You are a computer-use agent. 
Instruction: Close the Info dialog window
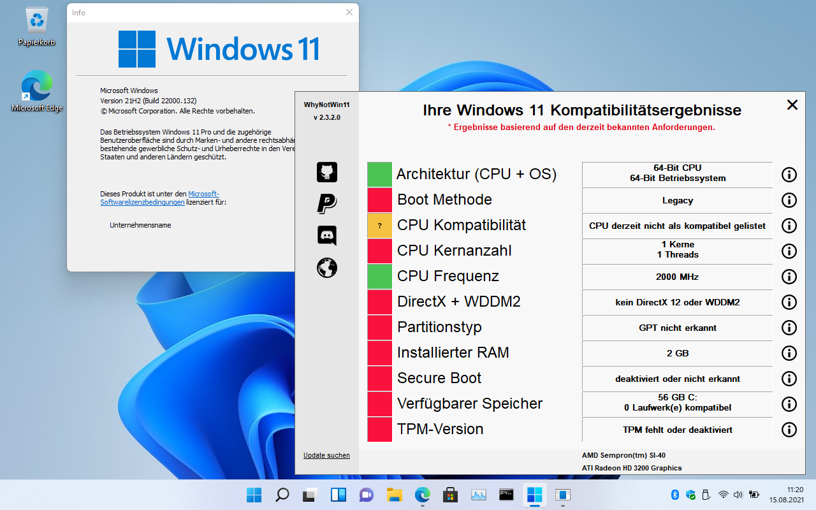(x=349, y=12)
